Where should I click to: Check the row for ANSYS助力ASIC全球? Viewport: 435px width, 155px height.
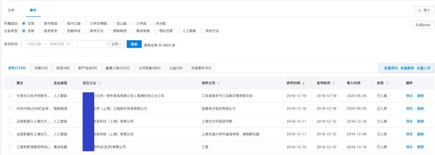coord(10,108)
